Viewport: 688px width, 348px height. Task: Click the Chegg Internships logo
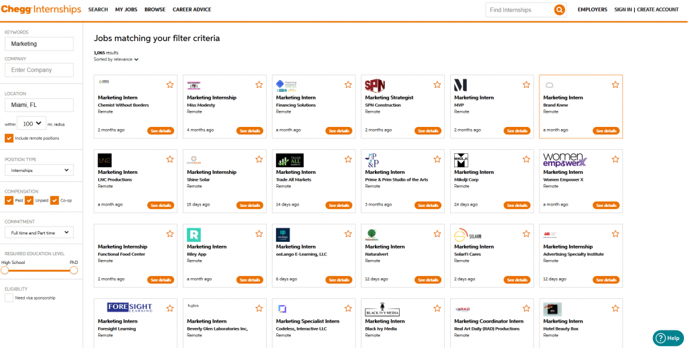[41, 9]
